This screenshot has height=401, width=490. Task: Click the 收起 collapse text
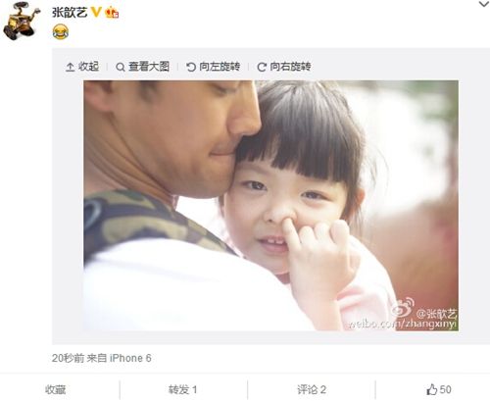88,67
